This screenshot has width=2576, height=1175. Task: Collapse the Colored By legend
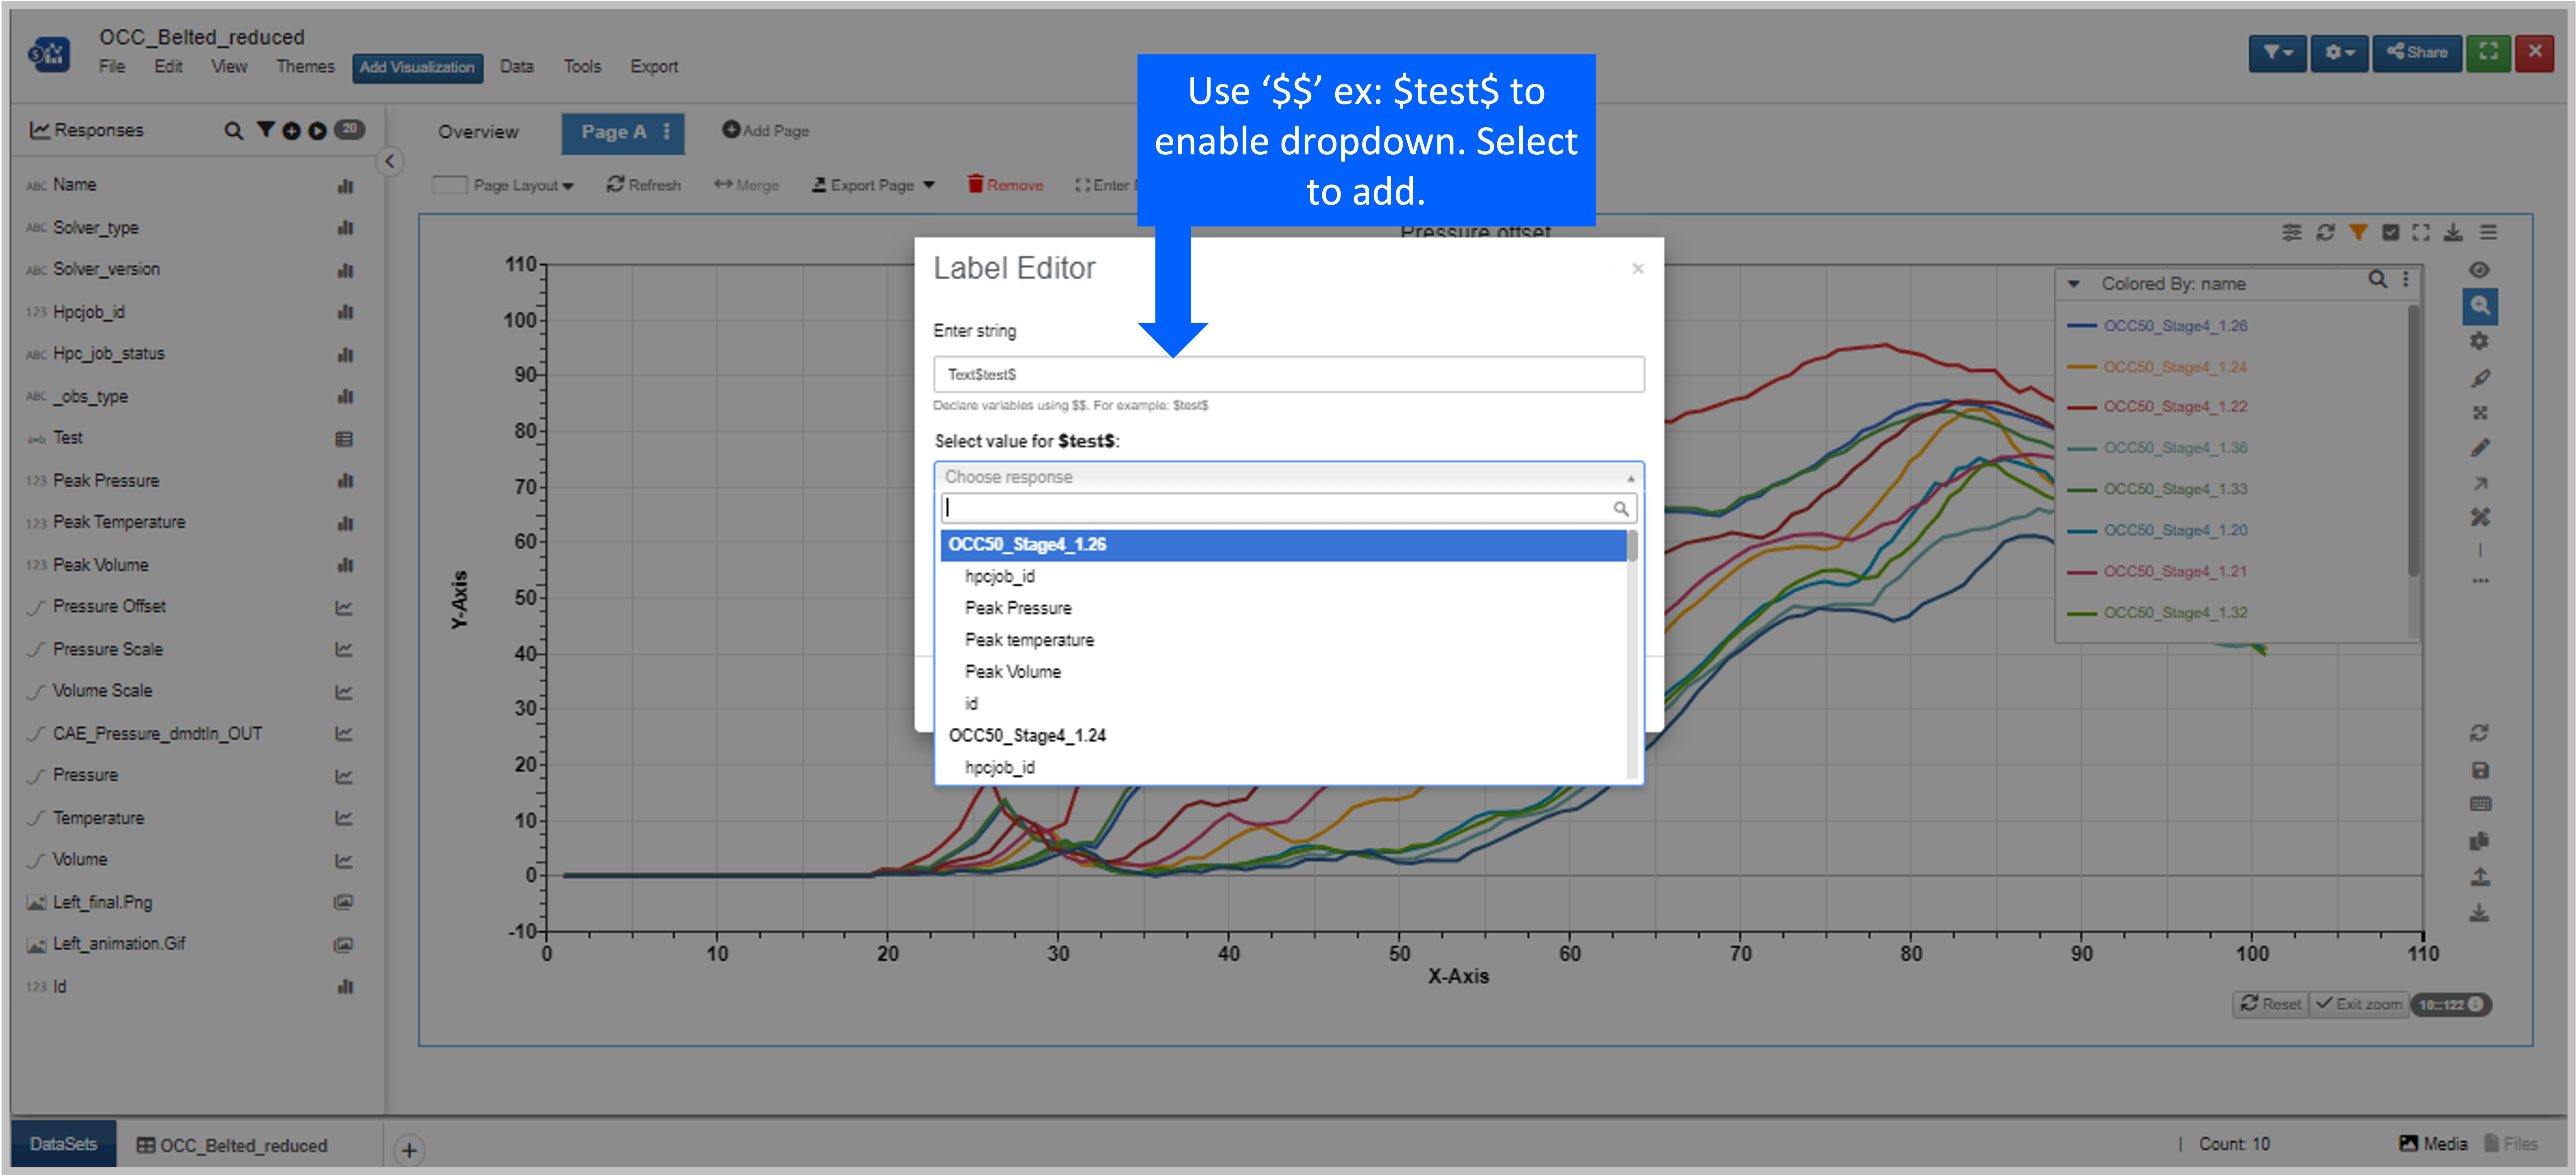pos(2074,284)
